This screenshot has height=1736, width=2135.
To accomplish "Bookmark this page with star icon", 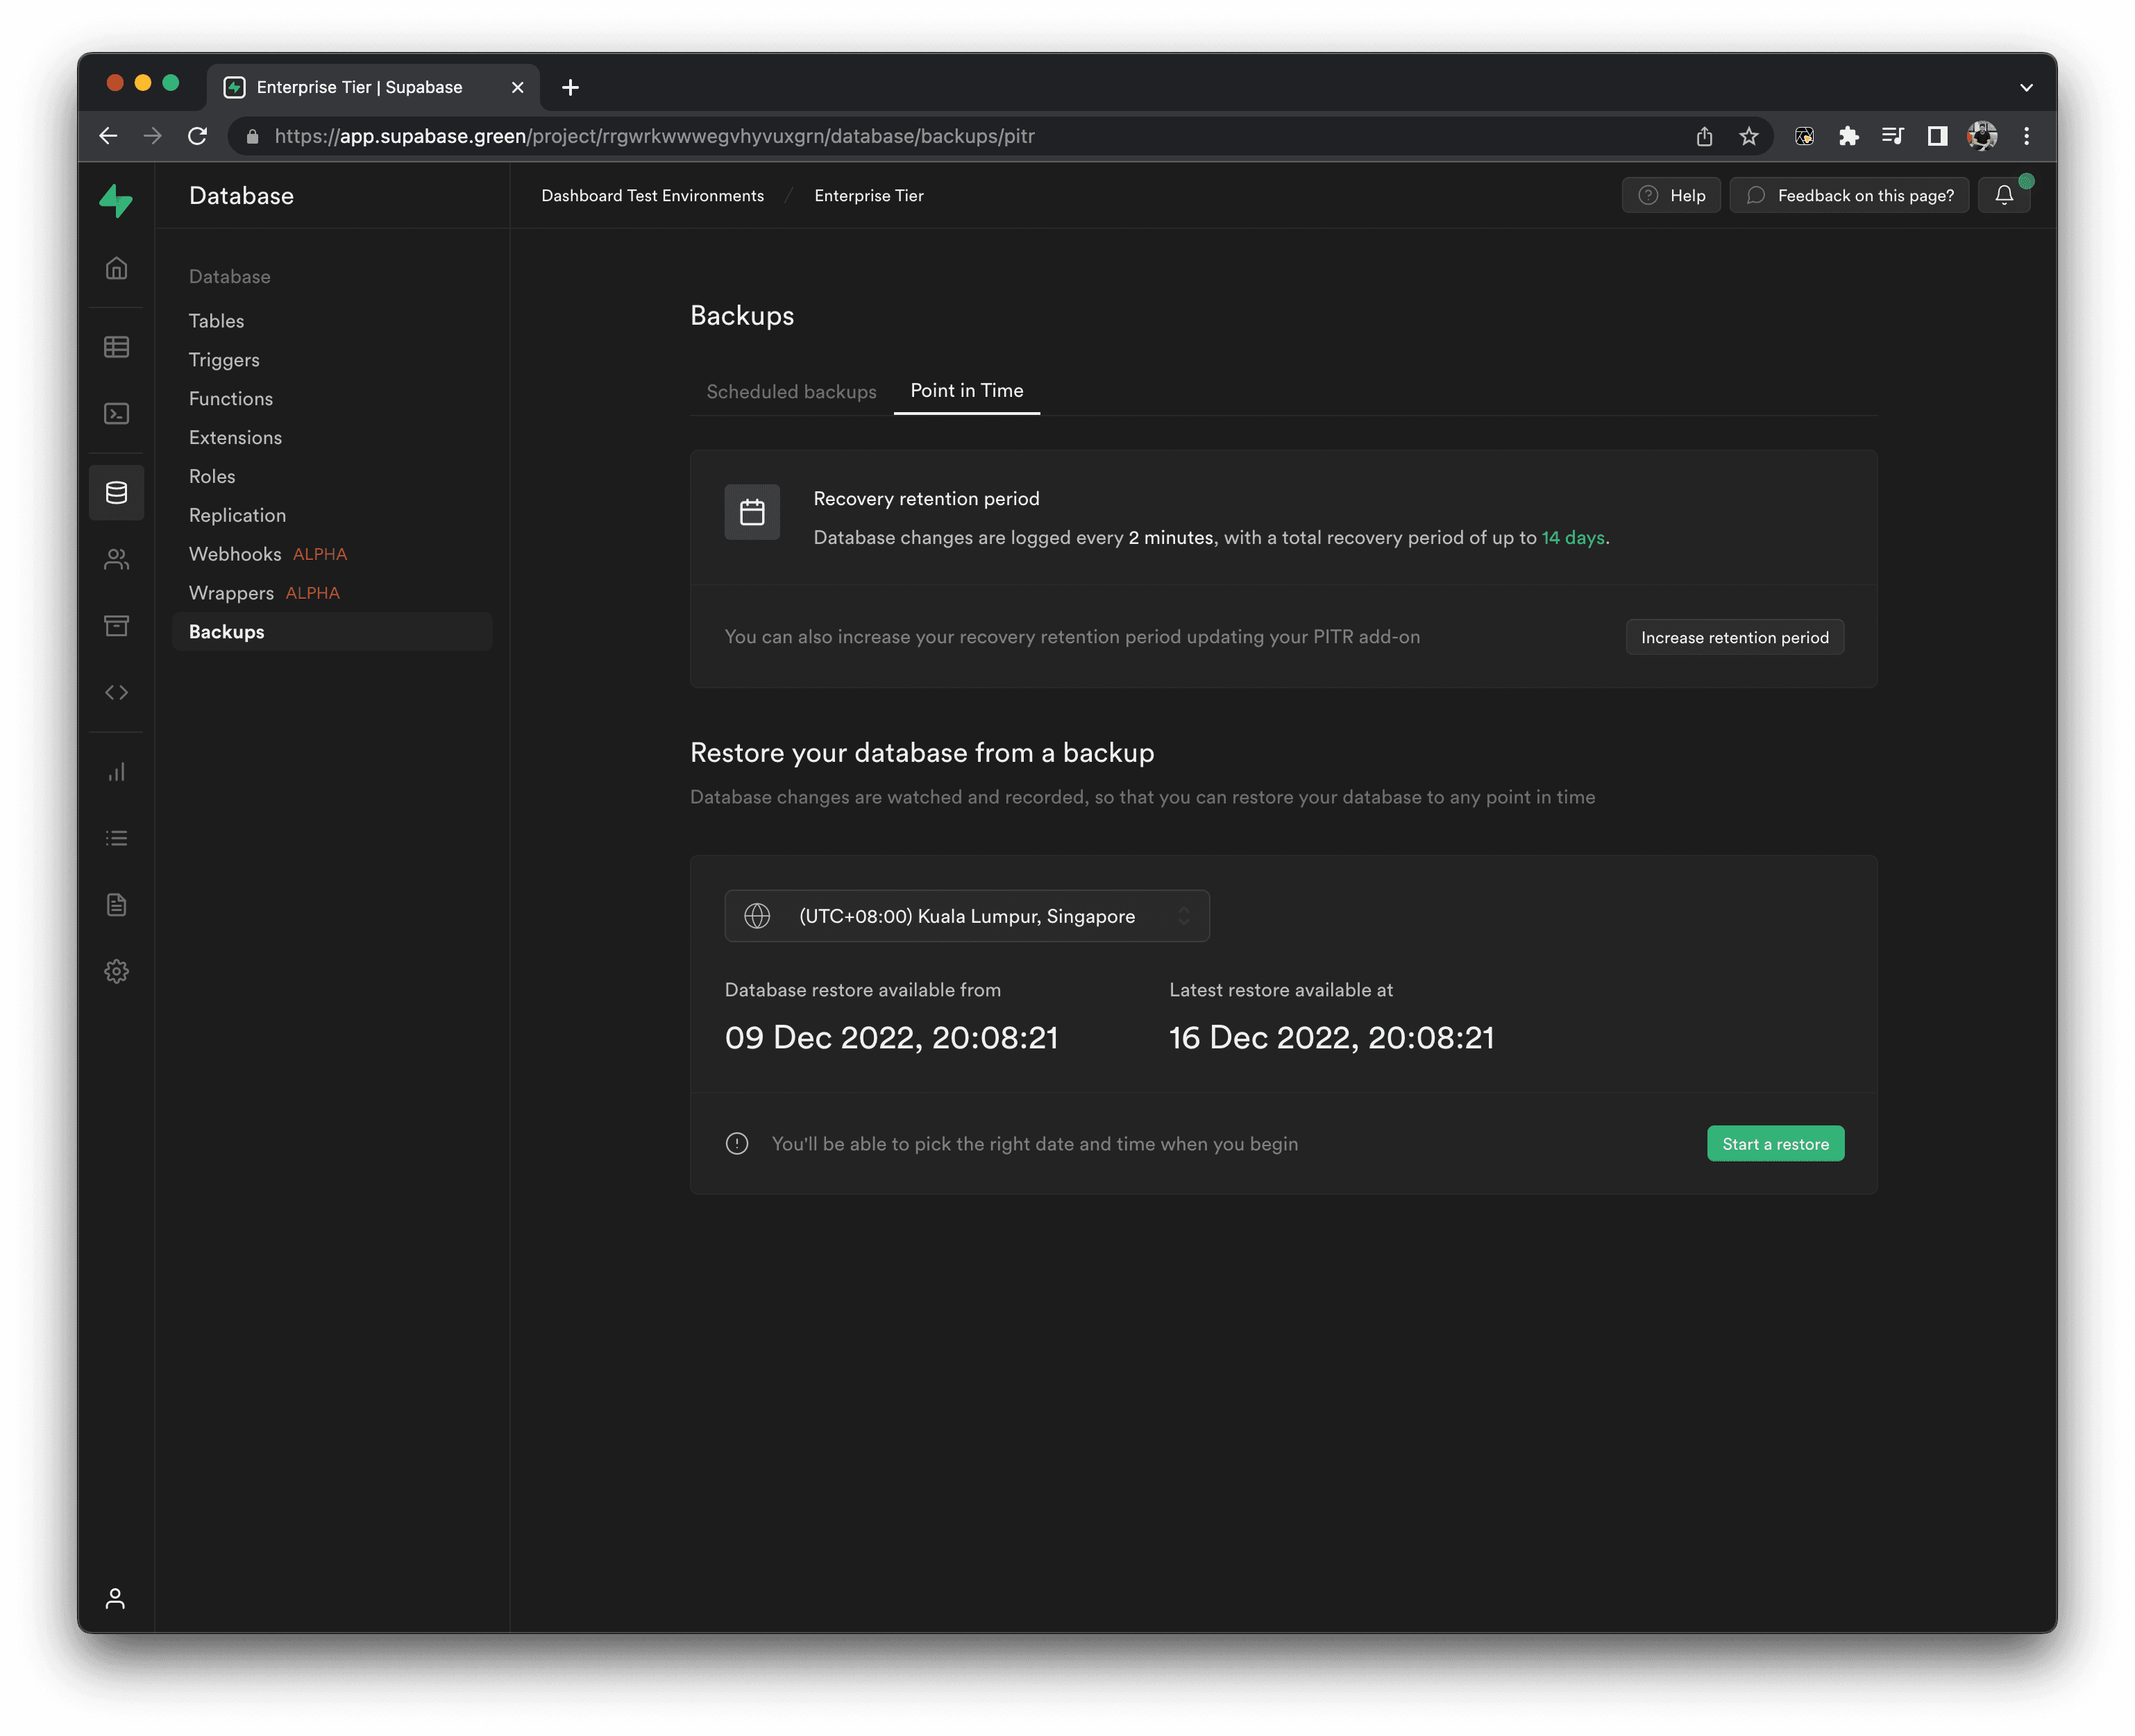I will 1748,136.
